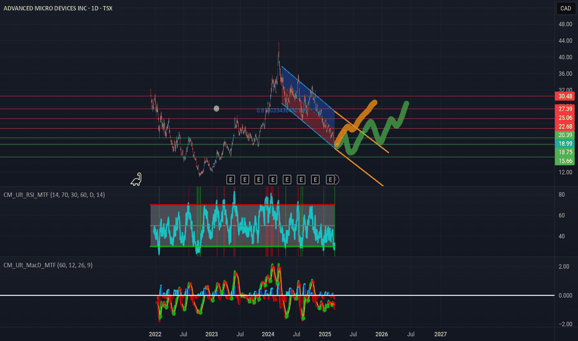Select the rightmost earnings E marker

331,180
